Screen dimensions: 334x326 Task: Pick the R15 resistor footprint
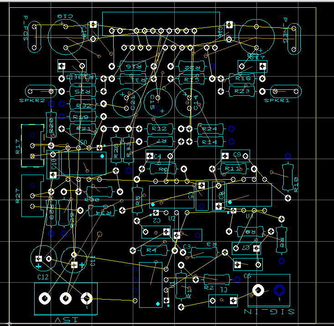pos(192,79)
